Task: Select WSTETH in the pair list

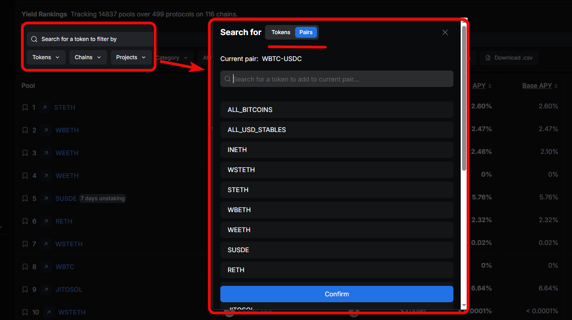Action: pos(337,170)
